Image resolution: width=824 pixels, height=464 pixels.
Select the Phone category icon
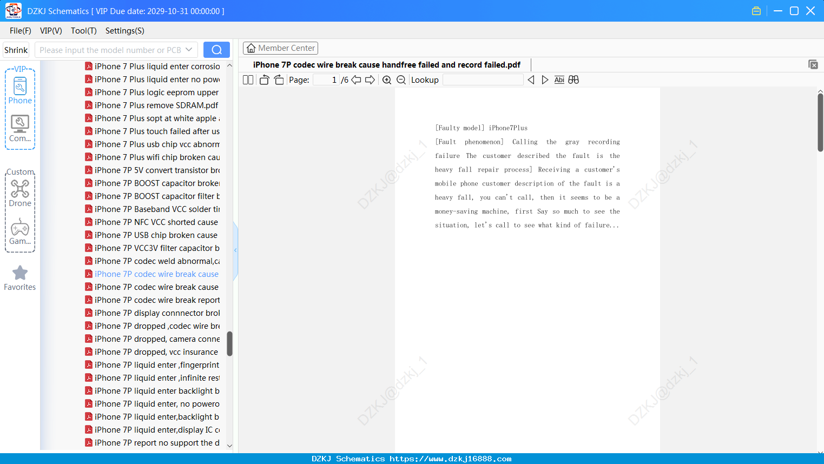coord(20,90)
